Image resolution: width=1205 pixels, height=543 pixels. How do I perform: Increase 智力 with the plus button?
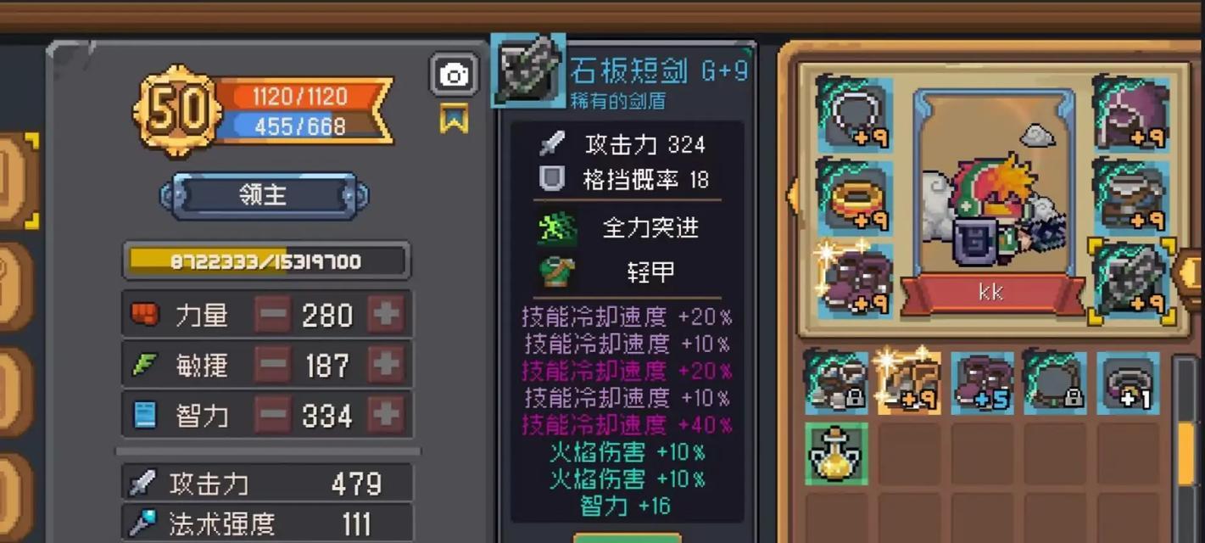[387, 416]
